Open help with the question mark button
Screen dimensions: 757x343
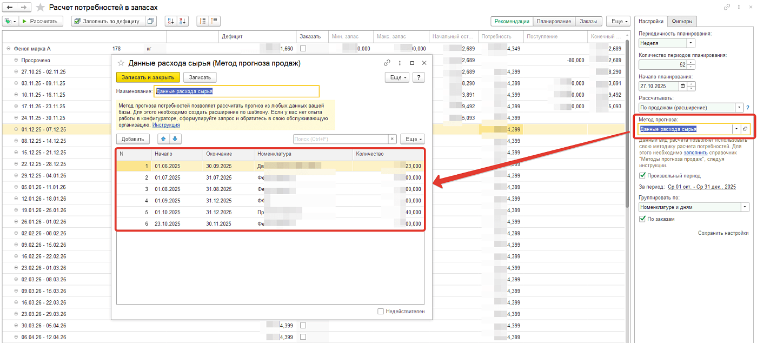(419, 77)
